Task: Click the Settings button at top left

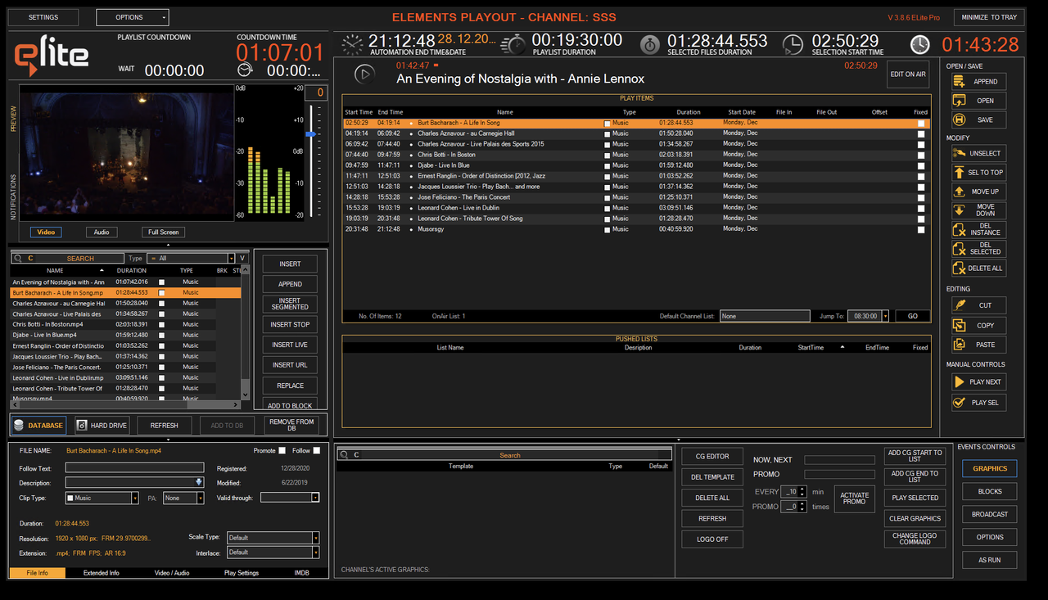Action: click(x=43, y=17)
